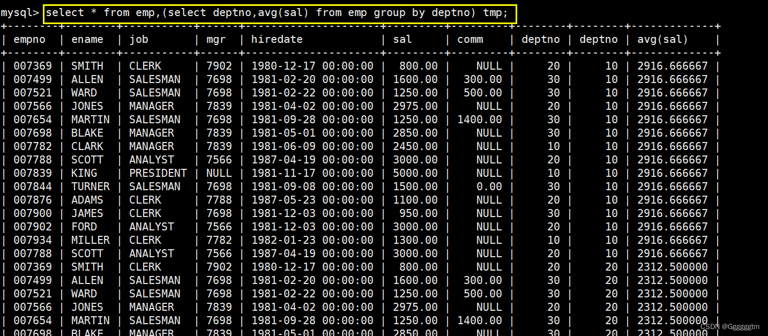Viewport: 768px width, 336px height.
Task: Click avg(sal) 2312.500000 in the WARD row
Action: click(673, 294)
